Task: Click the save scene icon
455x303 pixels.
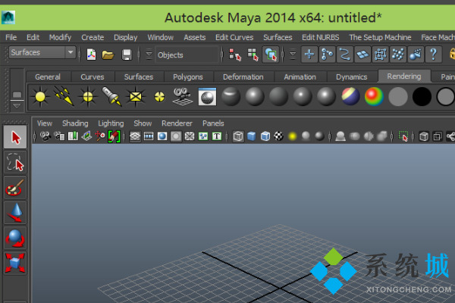Action: tap(127, 55)
